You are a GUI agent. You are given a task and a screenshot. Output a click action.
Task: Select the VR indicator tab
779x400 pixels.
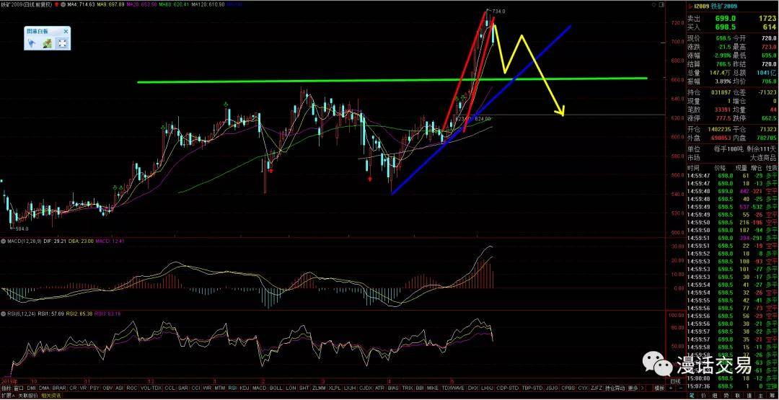(x=83, y=388)
